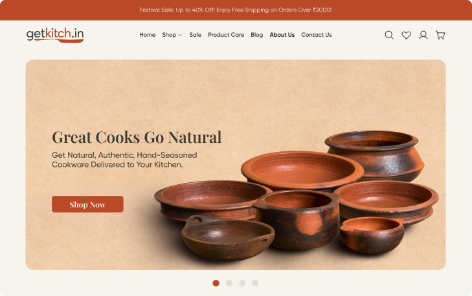
Task: Click the Festival Sale announcement banner
Action: click(236, 10)
